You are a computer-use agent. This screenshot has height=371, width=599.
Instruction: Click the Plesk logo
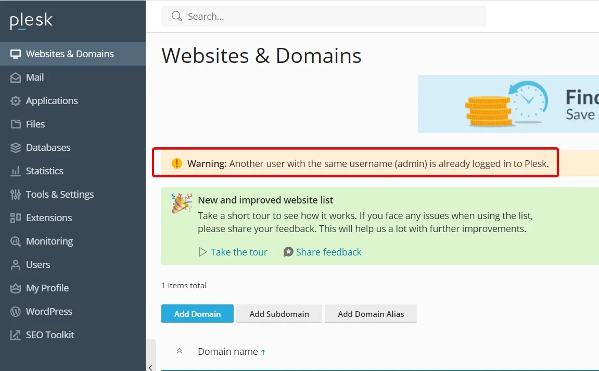31,21
